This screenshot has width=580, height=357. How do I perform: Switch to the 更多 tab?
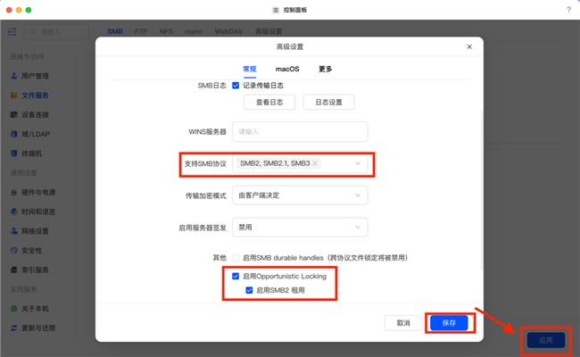point(325,70)
